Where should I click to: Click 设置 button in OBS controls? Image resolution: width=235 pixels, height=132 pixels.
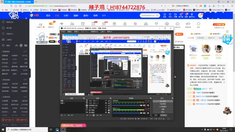point(163,109)
